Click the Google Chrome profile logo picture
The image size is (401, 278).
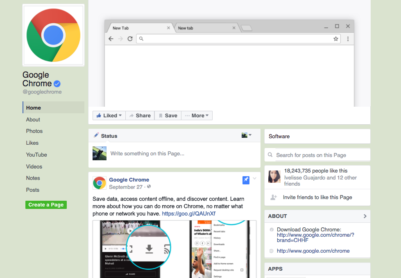53,35
